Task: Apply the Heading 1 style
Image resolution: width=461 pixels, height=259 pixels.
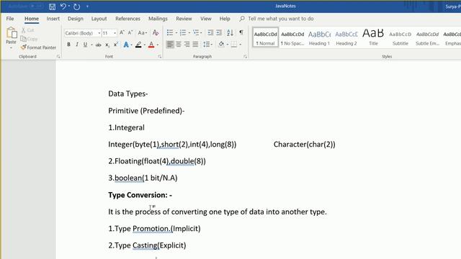Action: pyautogui.click(x=319, y=37)
